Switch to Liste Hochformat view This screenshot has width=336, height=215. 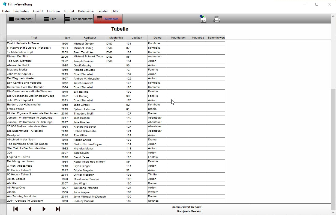pyautogui.click(x=79, y=19)
